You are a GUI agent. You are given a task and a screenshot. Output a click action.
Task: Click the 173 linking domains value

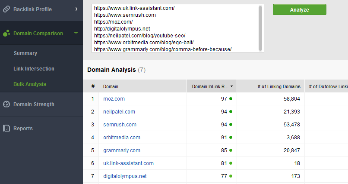[296, 176]
